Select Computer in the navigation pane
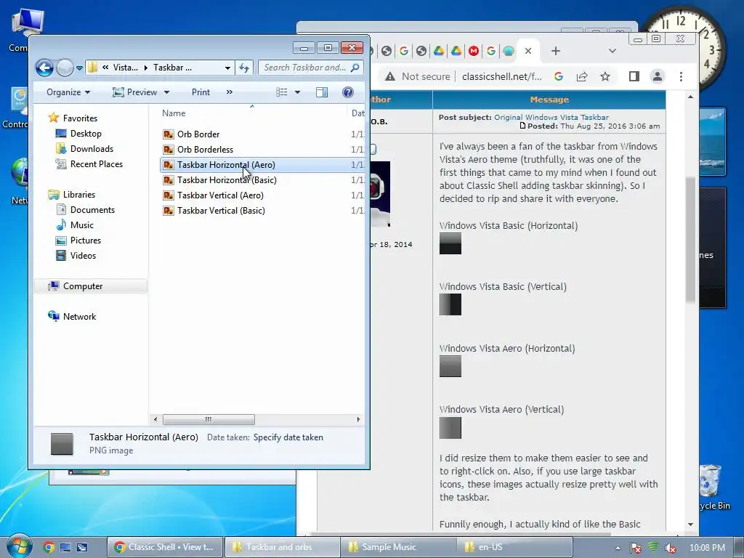 coord(83,286)
